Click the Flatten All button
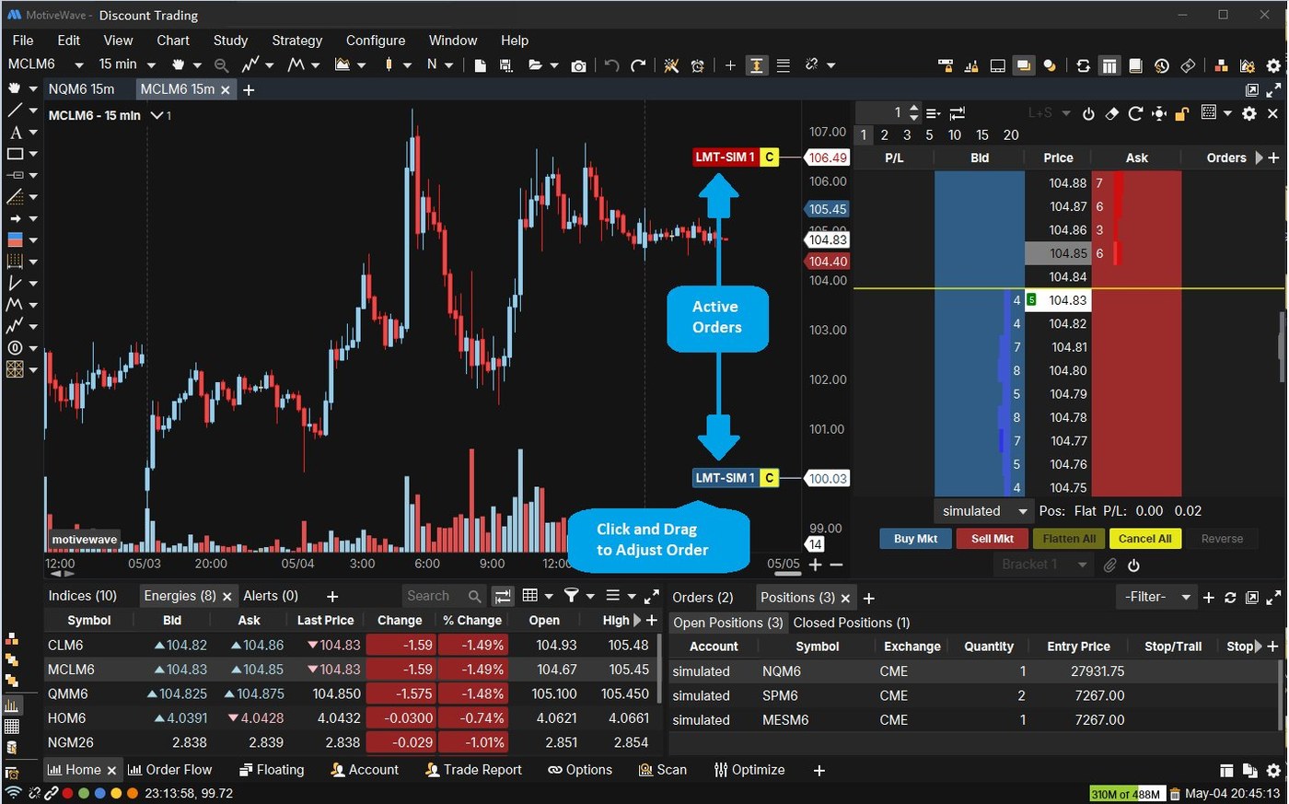 point(1068,539)
